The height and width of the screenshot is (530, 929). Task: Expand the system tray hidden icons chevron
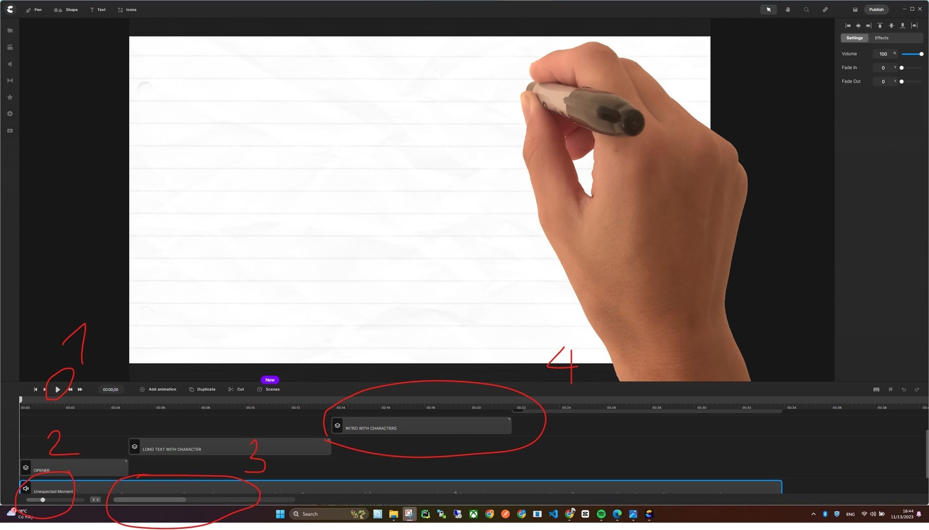(813, 514)
